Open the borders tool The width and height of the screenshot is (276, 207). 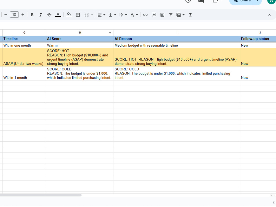(x=78, y=15)
